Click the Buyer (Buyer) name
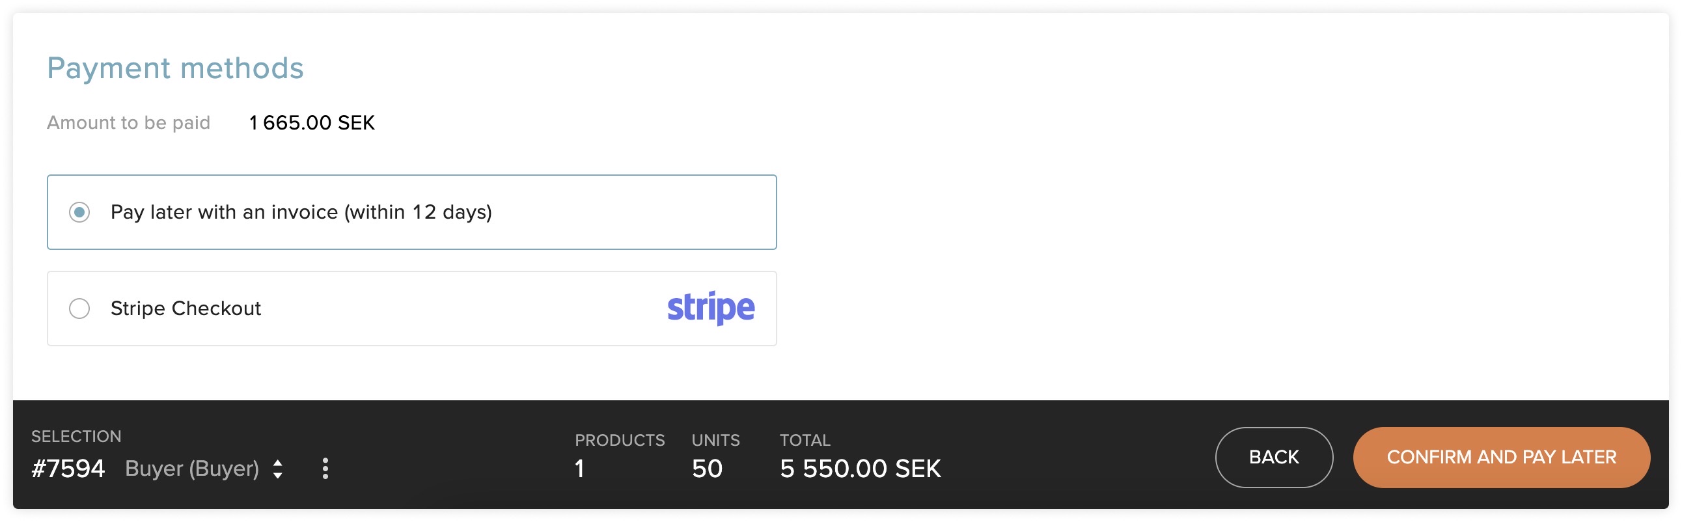This screenshot has width=1682, height=522. tap(192, 469)
